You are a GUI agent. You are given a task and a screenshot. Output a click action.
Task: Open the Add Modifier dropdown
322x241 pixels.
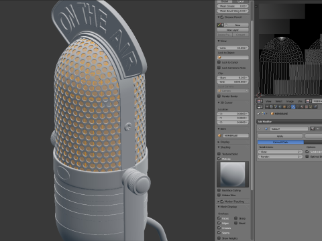click(x=289, y=122)
